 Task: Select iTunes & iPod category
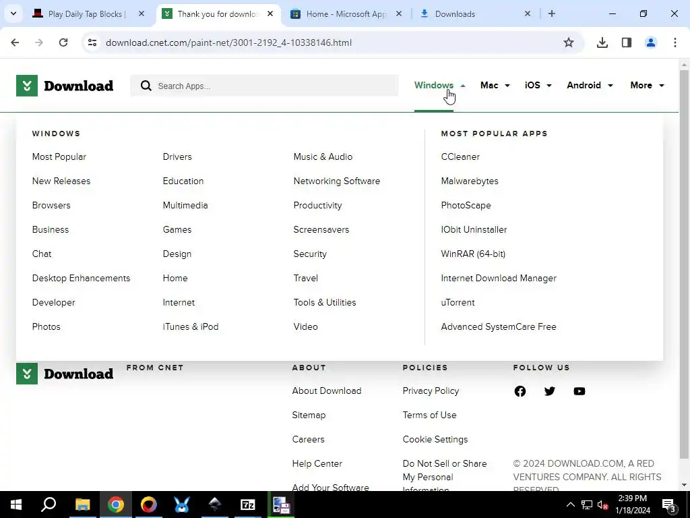tap(191, 327)
